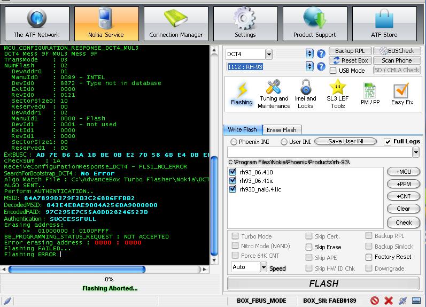Open Tuning and Maintenance tools
Viewport: 426px width, 307px height.
point(274,94)
